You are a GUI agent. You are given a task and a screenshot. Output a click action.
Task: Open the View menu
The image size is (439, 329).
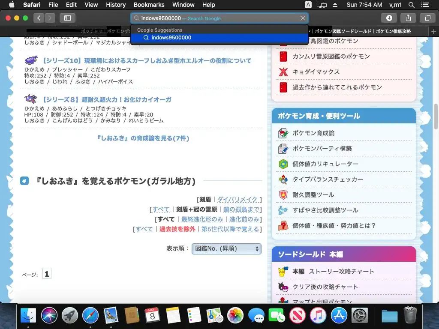point(91,5)
